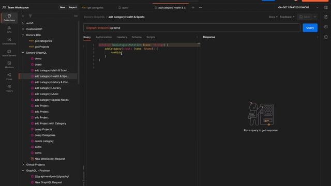Select add category Health & Spo... in sidebar
The width and height of the screenshot is (331, 186).
[48, 76]
